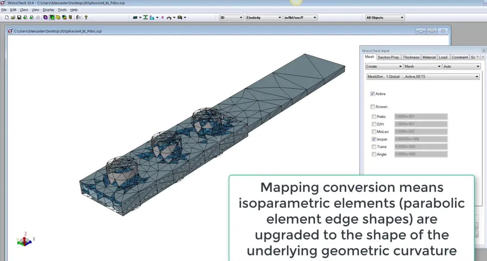
Task: Uncheck the Isopar checkbox
Action: 374,139
